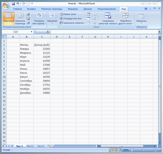Open Макросы icon in ribbon
The height and width of the screenshot is (154, 163).
[141, 16]
